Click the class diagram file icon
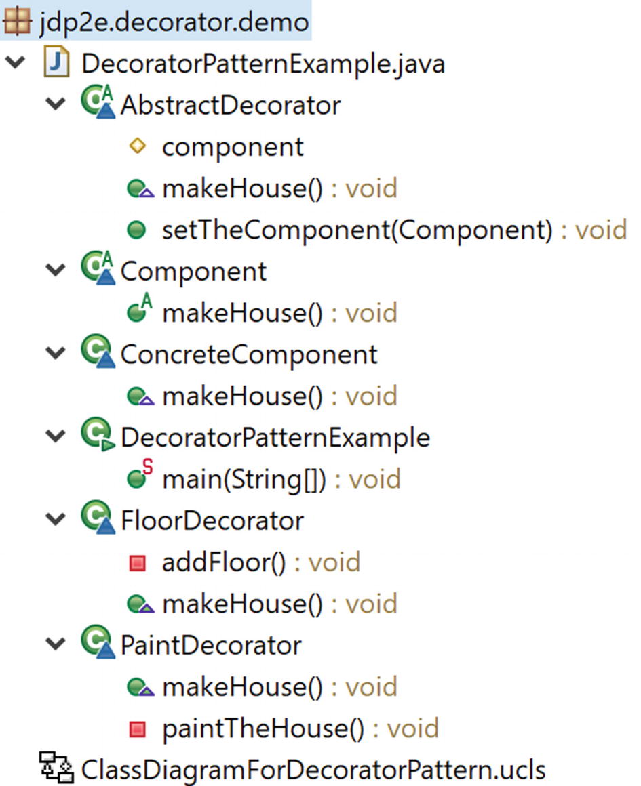 click(56, 769)
